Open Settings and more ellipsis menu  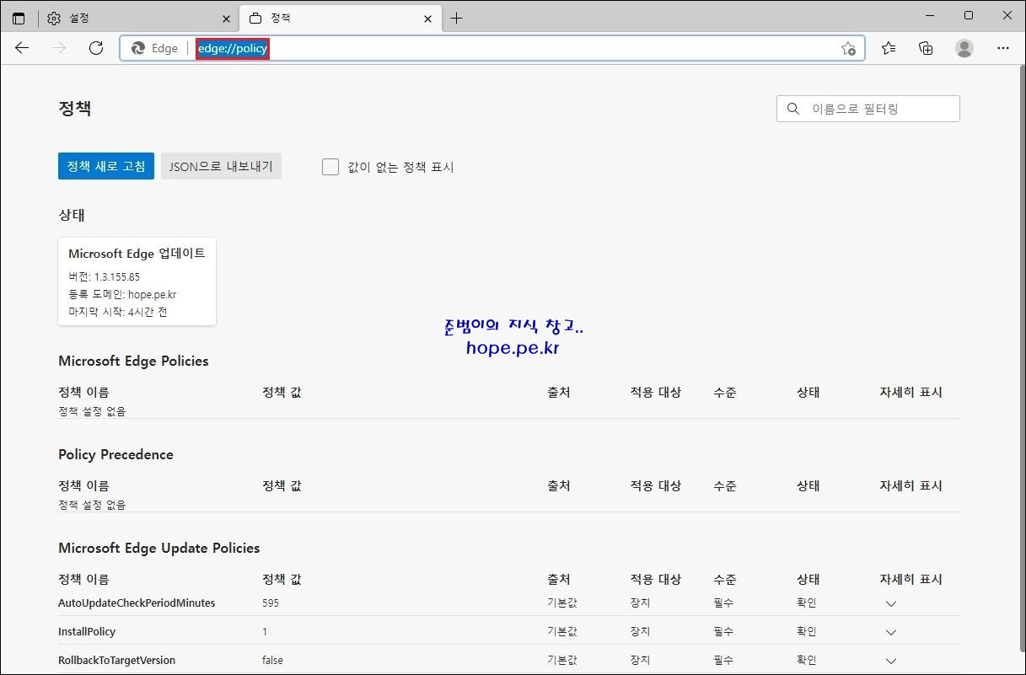pyautogui.click(x=1003, y=48)
